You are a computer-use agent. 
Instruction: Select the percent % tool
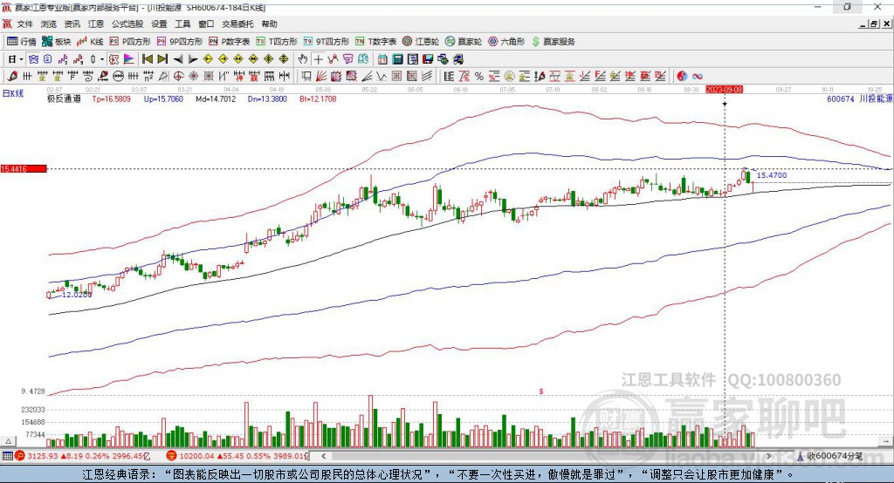[x=479, y=77]
